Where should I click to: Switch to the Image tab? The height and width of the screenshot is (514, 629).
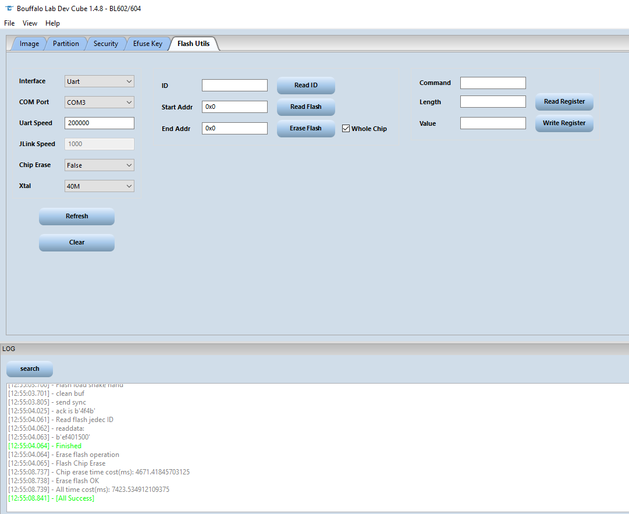[x=29, y=44]
